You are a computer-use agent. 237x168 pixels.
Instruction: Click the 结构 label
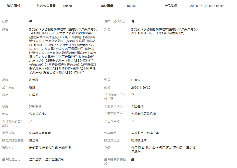point(5,114)
